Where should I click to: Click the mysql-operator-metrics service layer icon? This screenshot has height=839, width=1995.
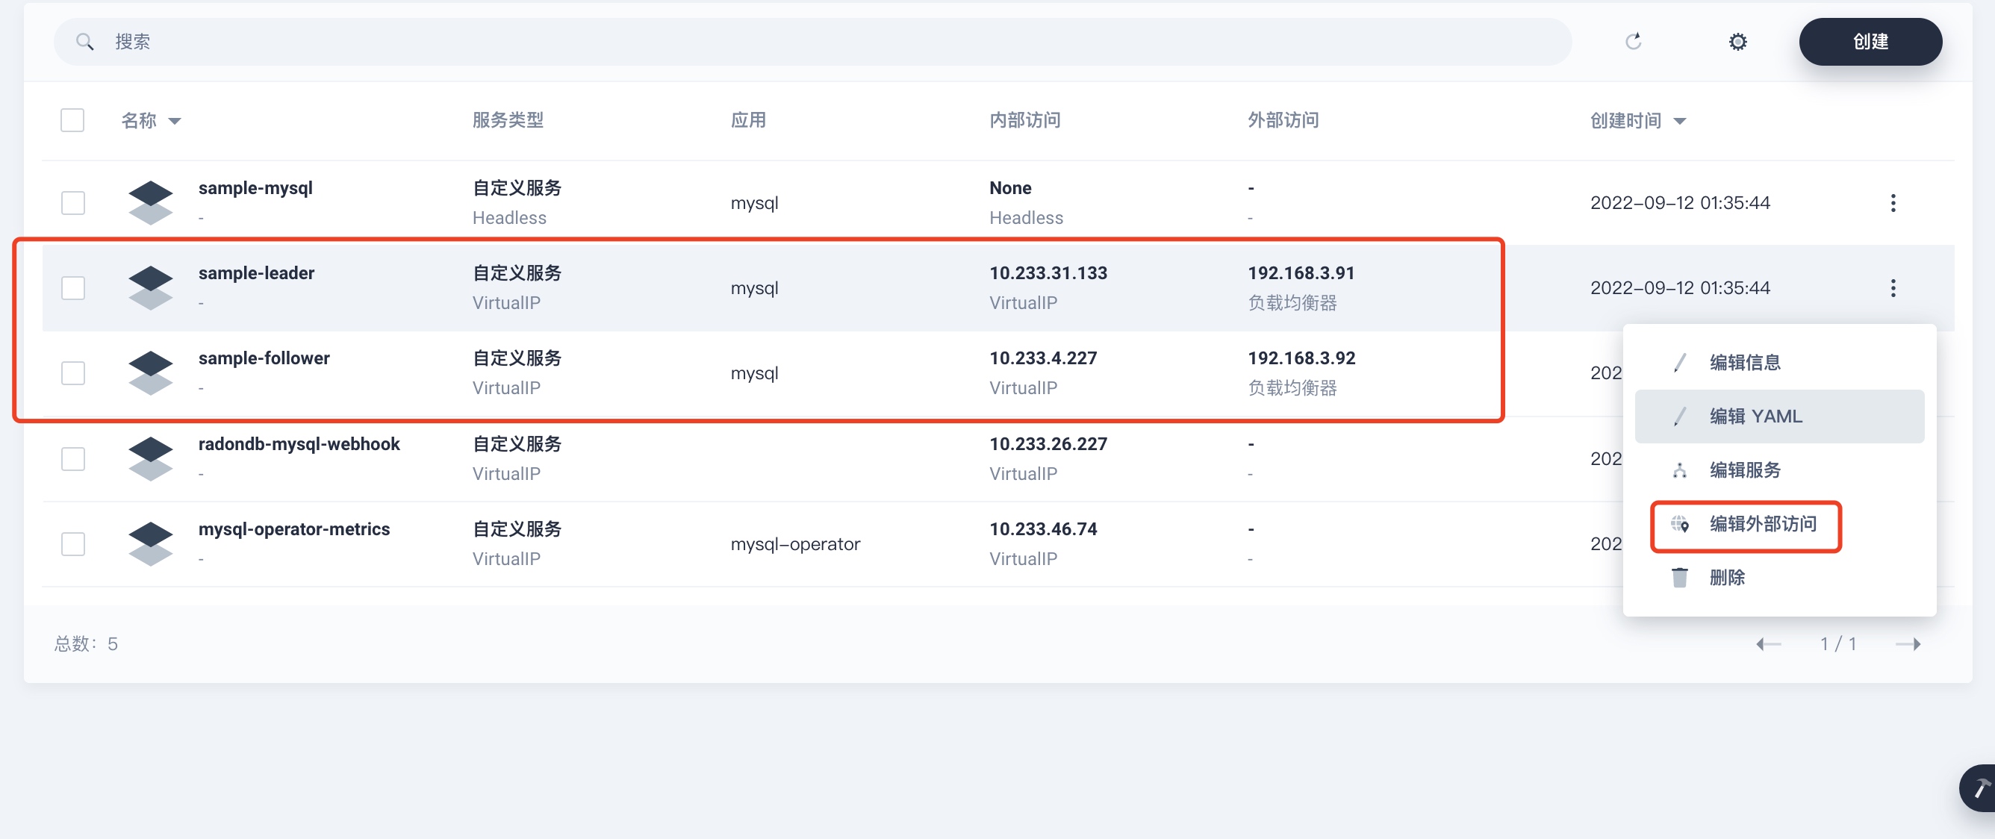(x=150, y=544)
